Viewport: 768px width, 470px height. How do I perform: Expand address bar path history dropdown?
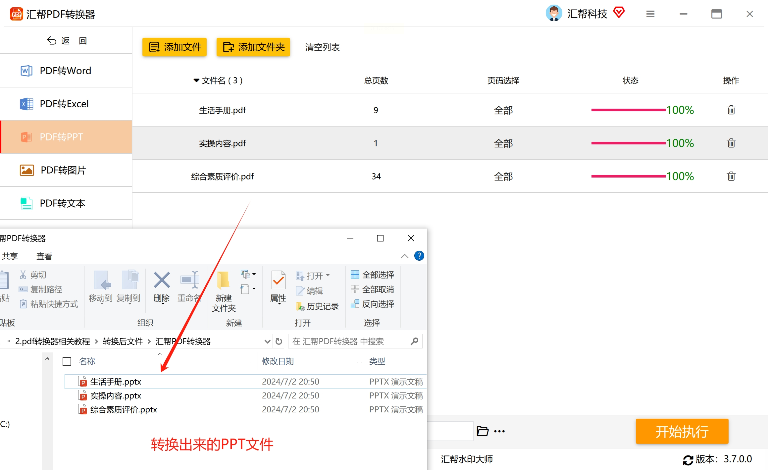(267, 341)
